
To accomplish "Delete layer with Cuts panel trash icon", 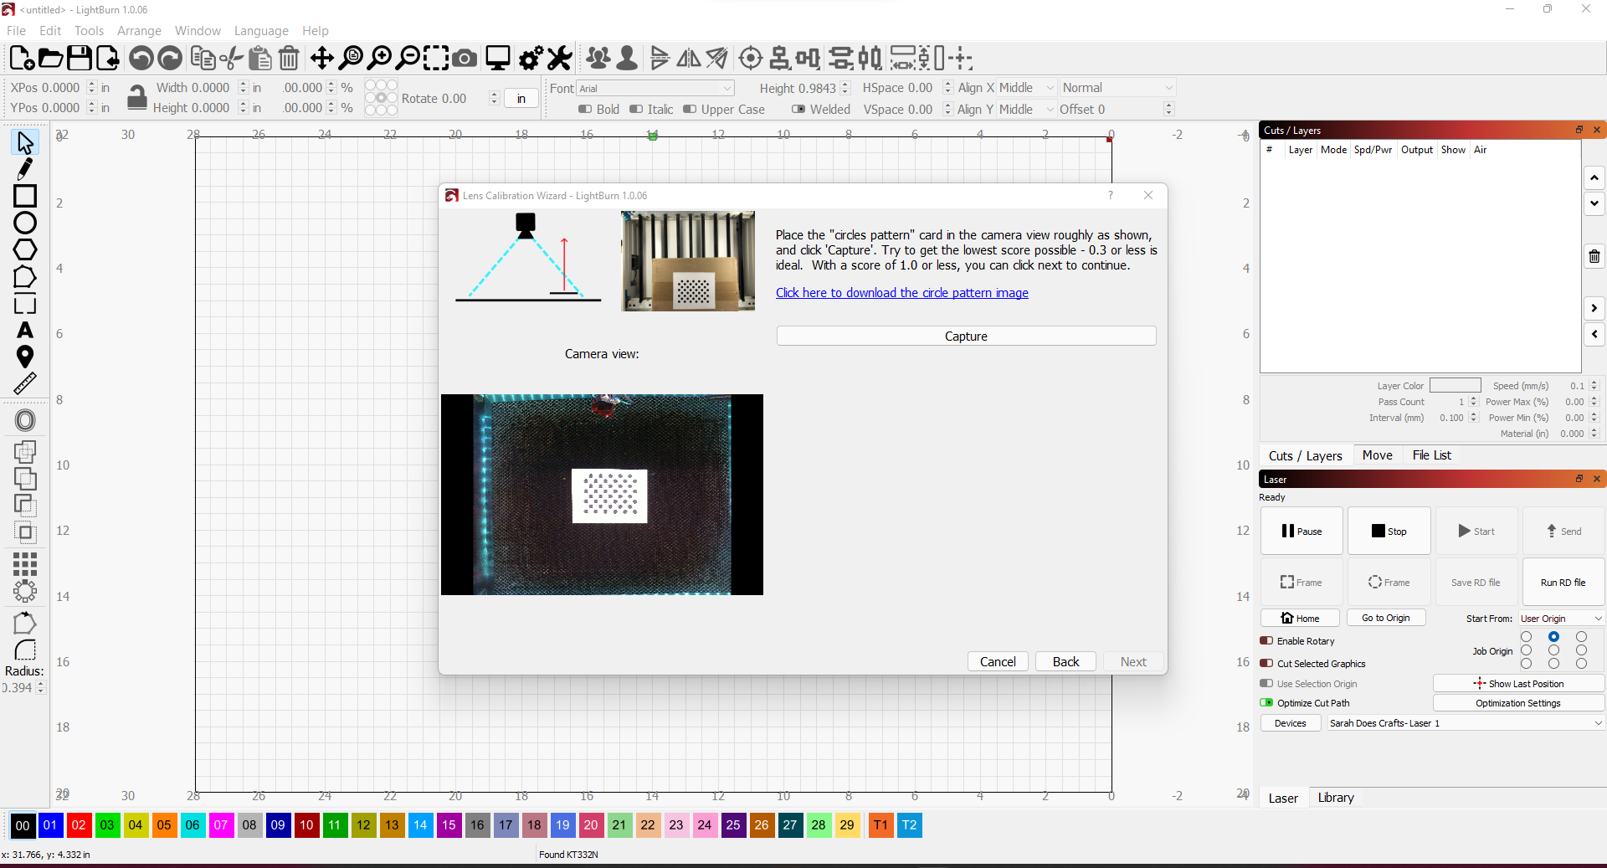I will [1594, 256].
